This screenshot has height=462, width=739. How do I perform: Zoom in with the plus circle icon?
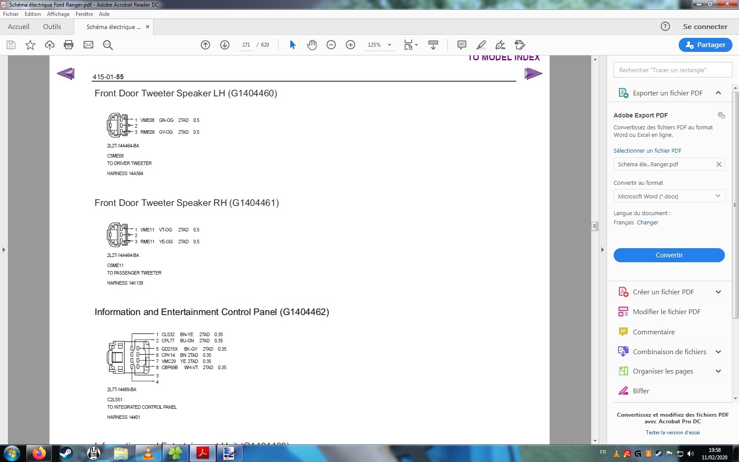[351, 45]
